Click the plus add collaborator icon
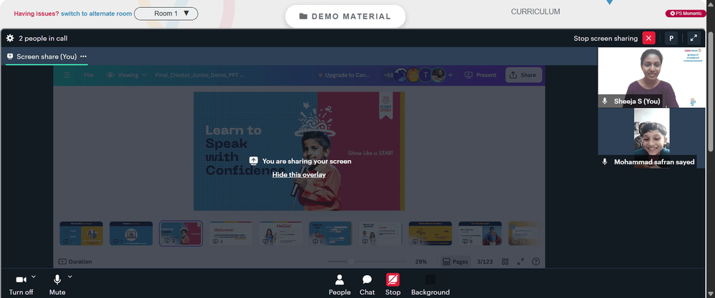715x298 pixels. [450, 75]
